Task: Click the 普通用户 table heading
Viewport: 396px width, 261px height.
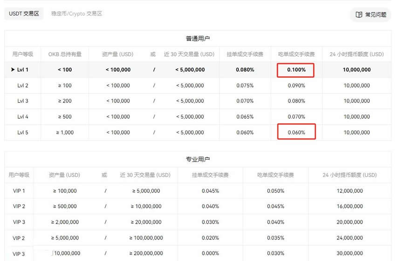Action: point(198,38)
